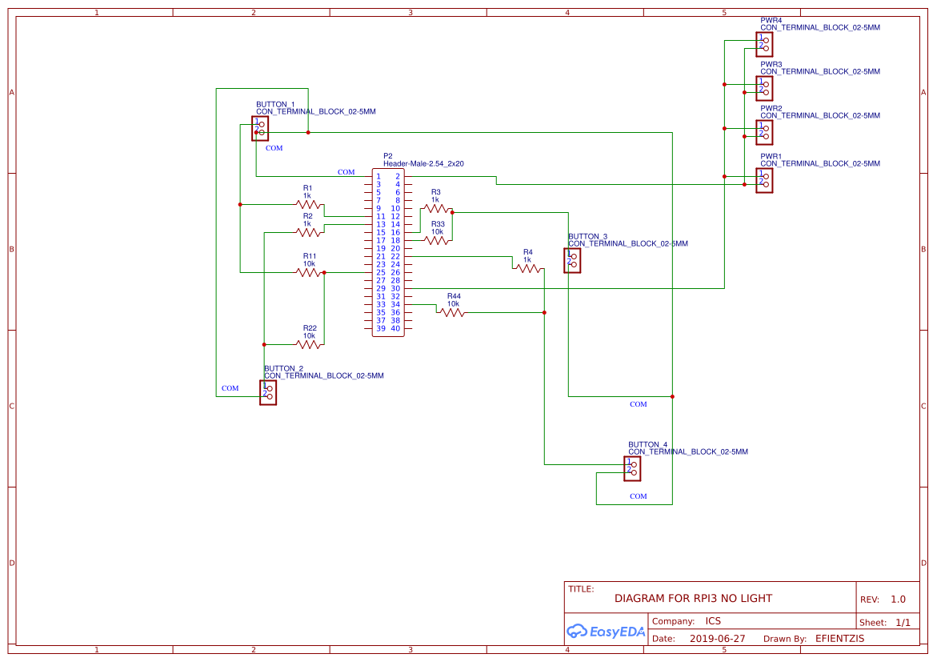The width and height of the screenshot is (937, 662).
Task: Select the R1 1k resistor symbol
Action: tap(310, 206)
